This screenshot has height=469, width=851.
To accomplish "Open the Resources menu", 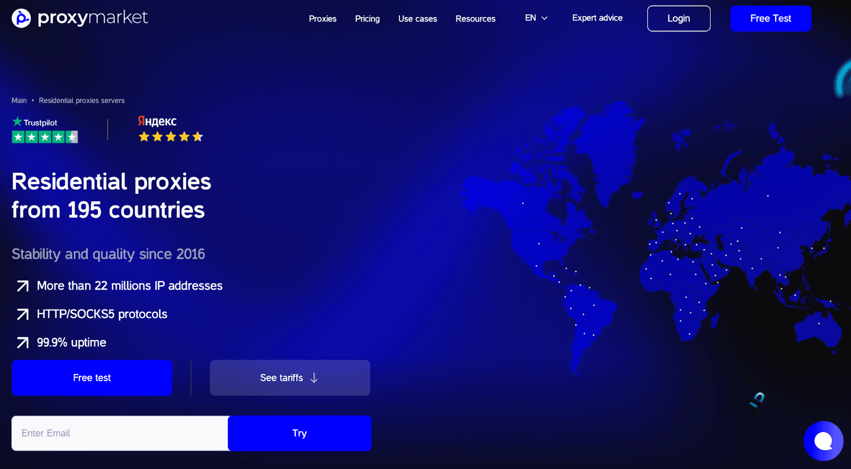I will [x=475, y=19].
